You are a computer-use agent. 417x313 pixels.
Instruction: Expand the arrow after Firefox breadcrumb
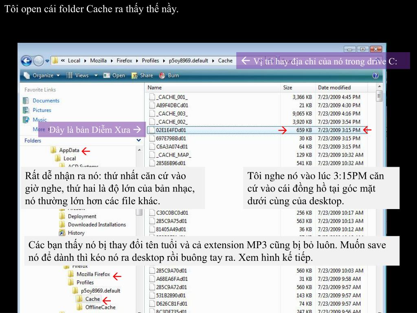[x=137, y=61]
